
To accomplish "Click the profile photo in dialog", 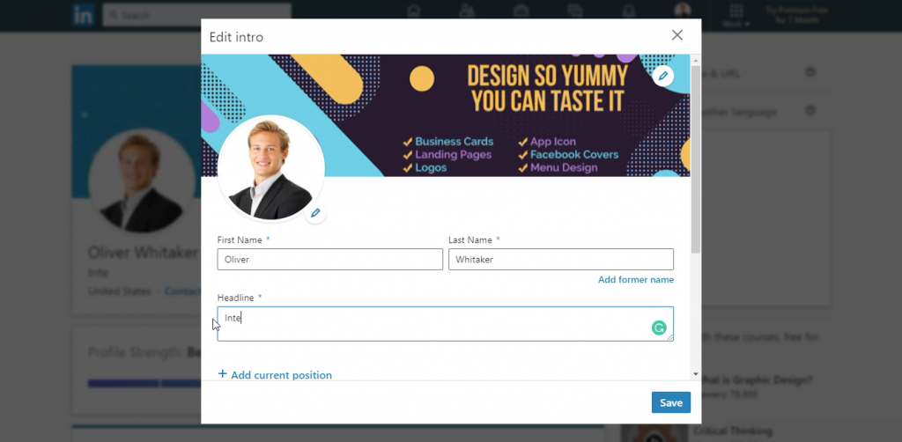I will pyautogui.click(x=271, y=168).
